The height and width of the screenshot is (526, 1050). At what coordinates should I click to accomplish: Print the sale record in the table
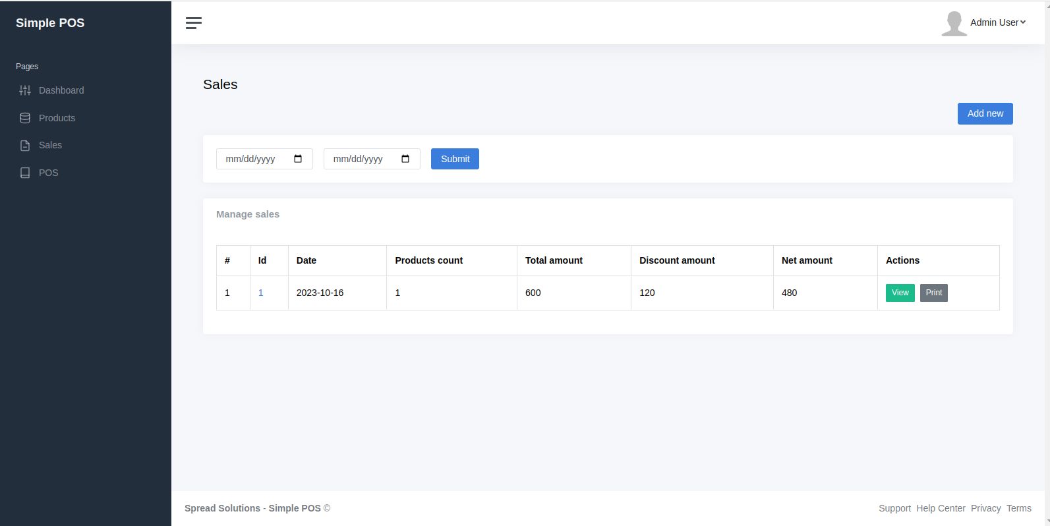[933, 293]
